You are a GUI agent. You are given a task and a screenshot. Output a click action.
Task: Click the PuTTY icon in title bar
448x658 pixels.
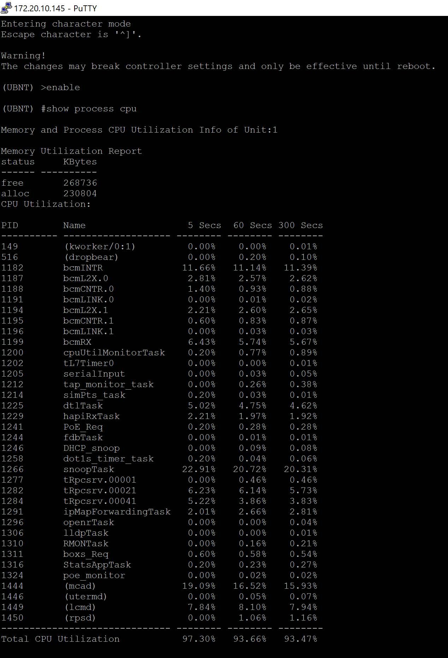coord(6,8)
